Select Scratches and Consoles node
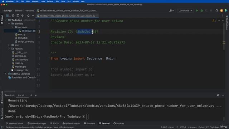 tap(22, 77)
